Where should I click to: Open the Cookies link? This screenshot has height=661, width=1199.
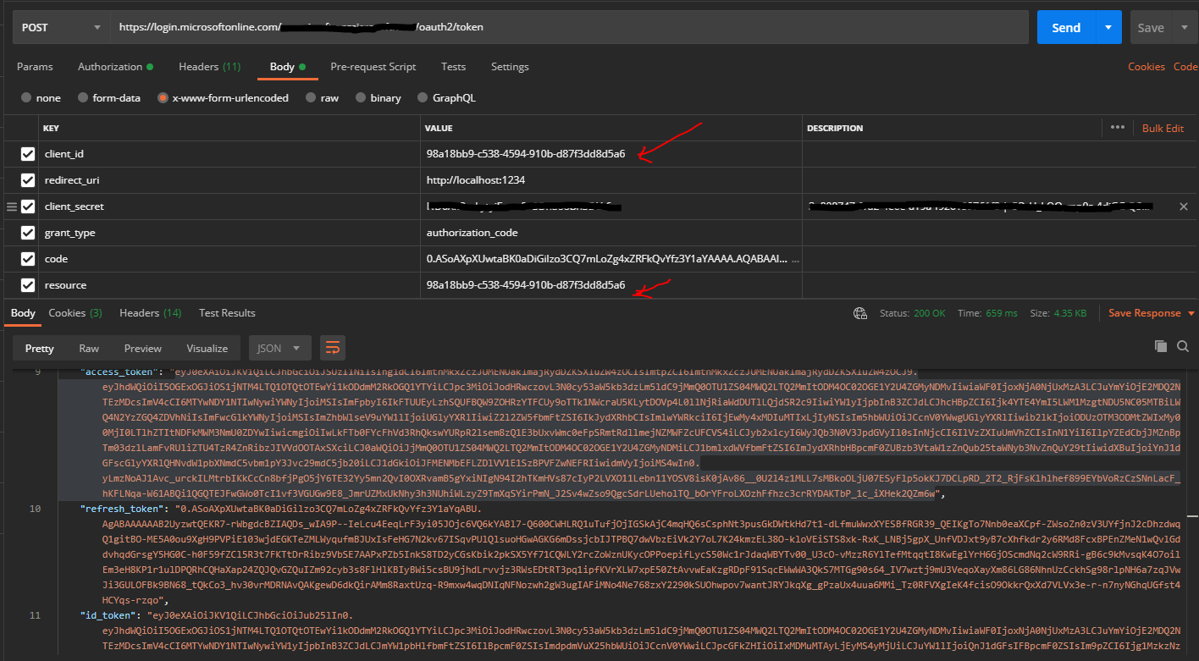[1147, 67]
